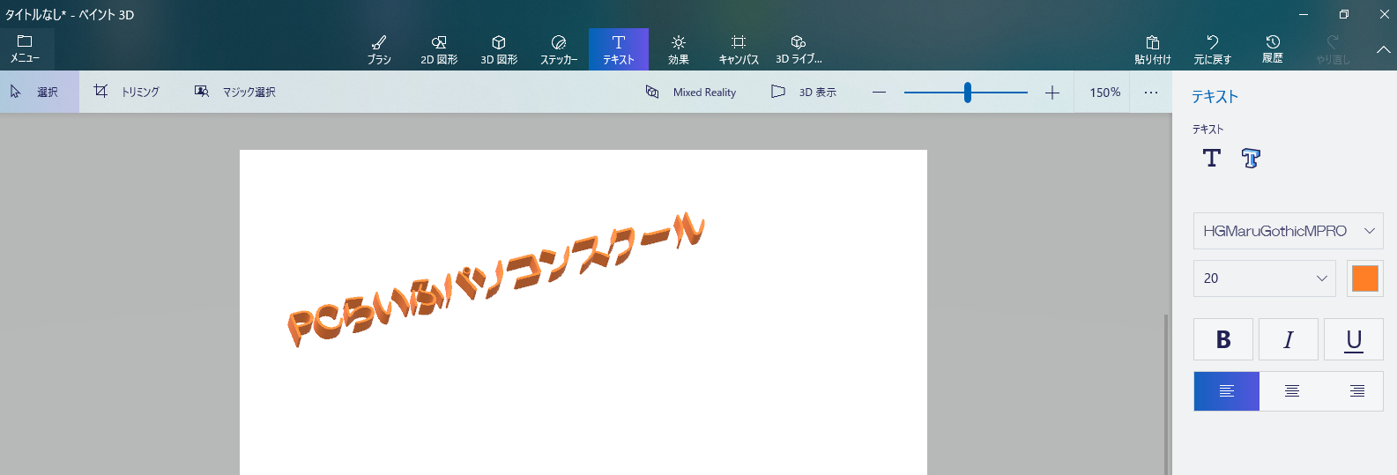1397x475 pixels.
Task: Choose the 2D text type icon
Action: [x=1212, y=158]
